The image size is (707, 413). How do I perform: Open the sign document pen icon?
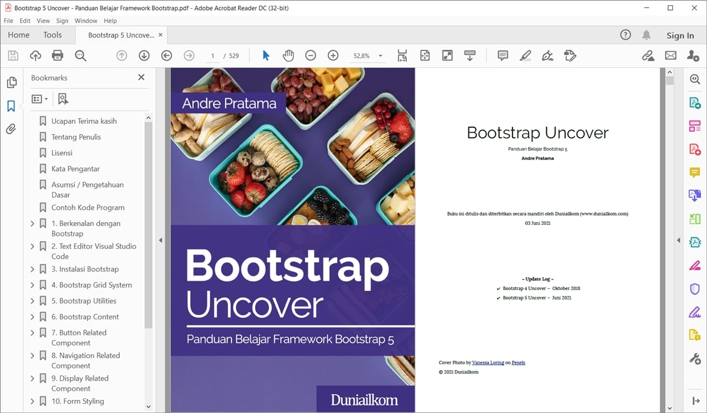click(547, 56)
